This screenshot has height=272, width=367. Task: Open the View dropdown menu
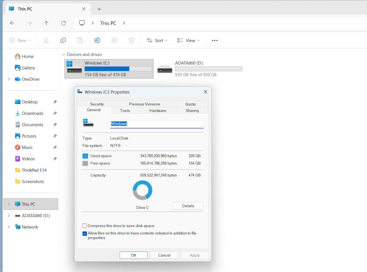point(188,40)
